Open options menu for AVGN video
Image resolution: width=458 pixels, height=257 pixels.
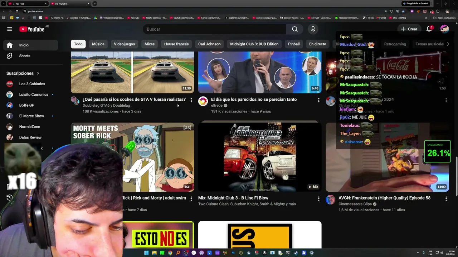[446, 198]
